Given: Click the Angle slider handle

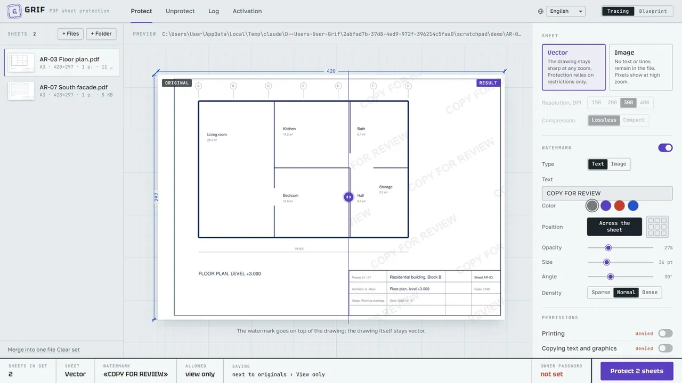Looking at the screenshot, I should click(611, 277).
